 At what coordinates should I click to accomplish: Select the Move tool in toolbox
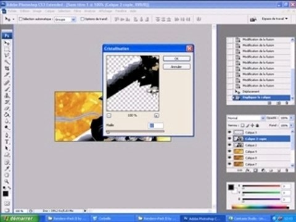(x=7, y=43)
